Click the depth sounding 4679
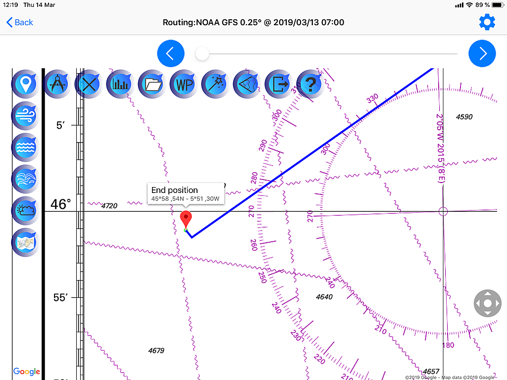 point(156,351)
